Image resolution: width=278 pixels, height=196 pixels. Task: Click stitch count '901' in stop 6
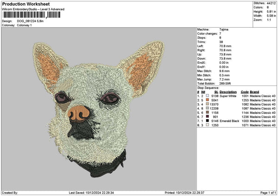[215, 117]
